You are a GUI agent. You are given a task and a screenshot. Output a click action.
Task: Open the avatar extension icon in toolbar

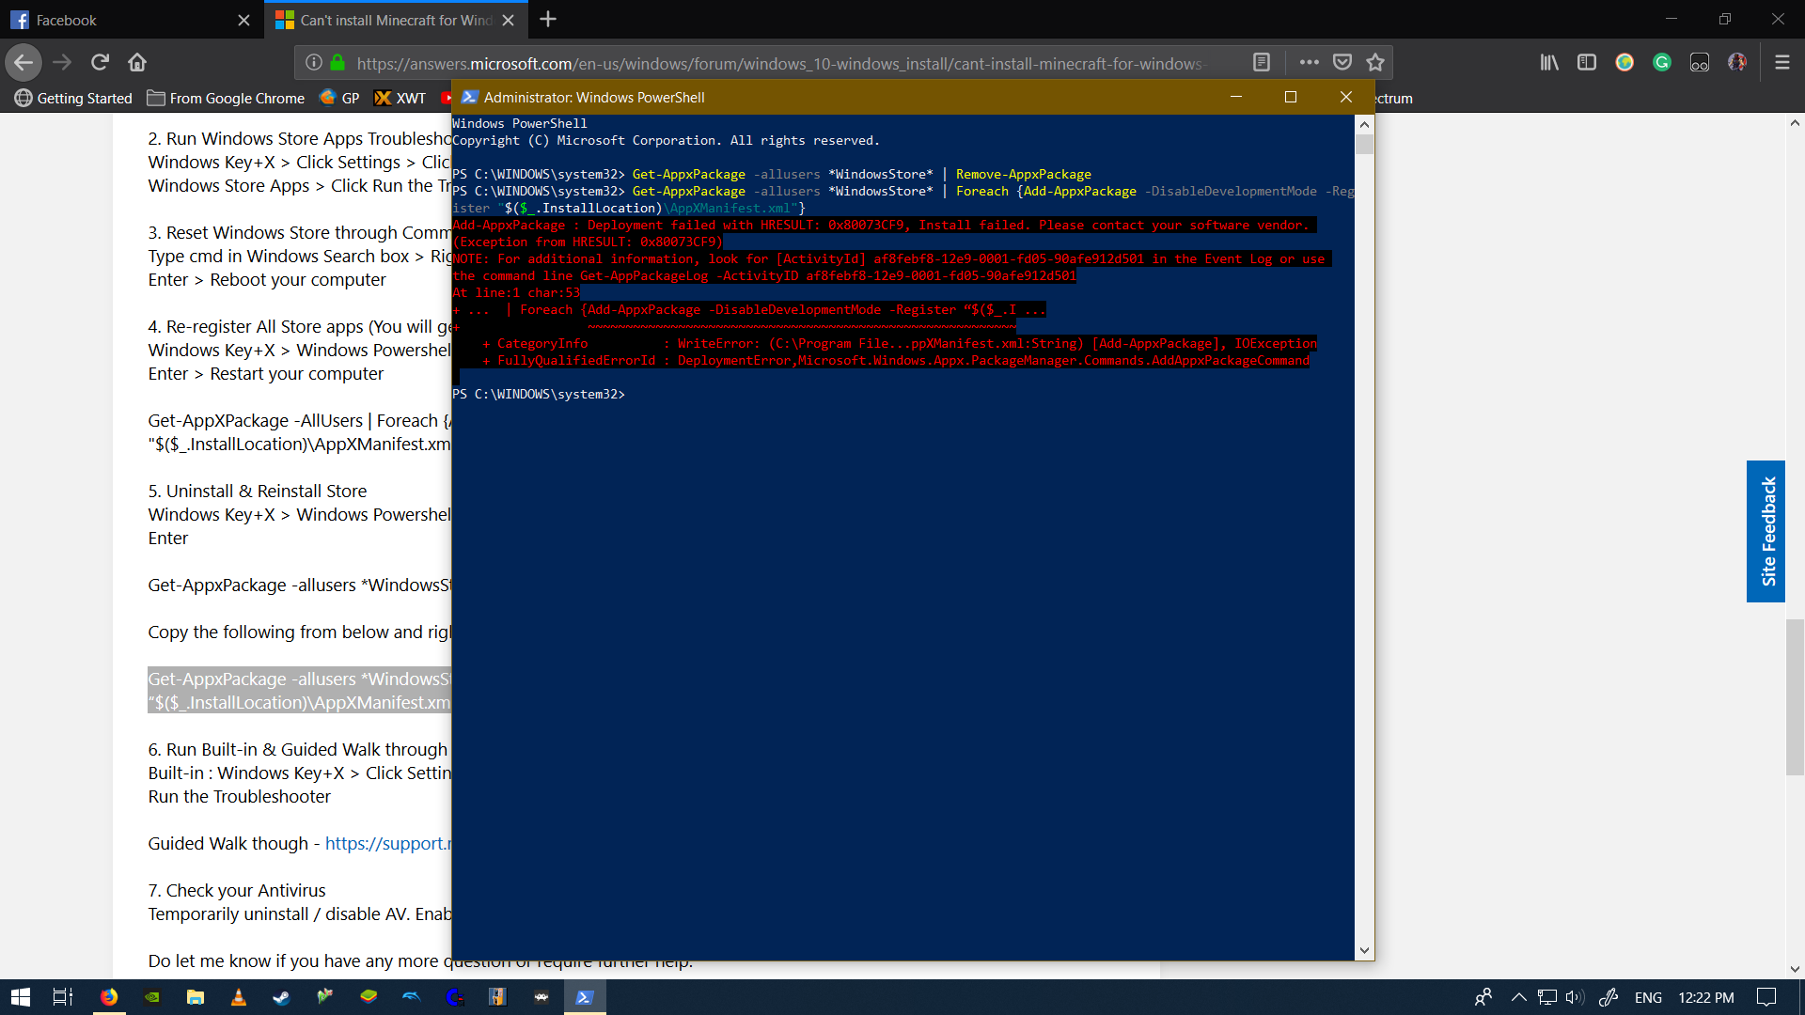coord(1737,62)
